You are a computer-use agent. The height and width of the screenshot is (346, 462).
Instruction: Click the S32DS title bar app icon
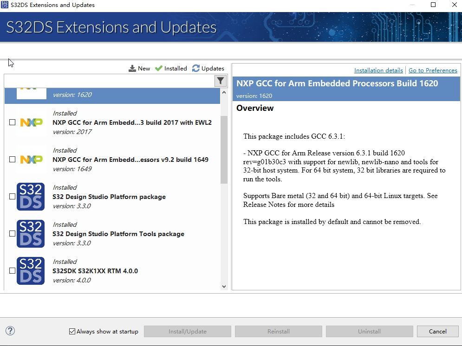click(5, 5)
